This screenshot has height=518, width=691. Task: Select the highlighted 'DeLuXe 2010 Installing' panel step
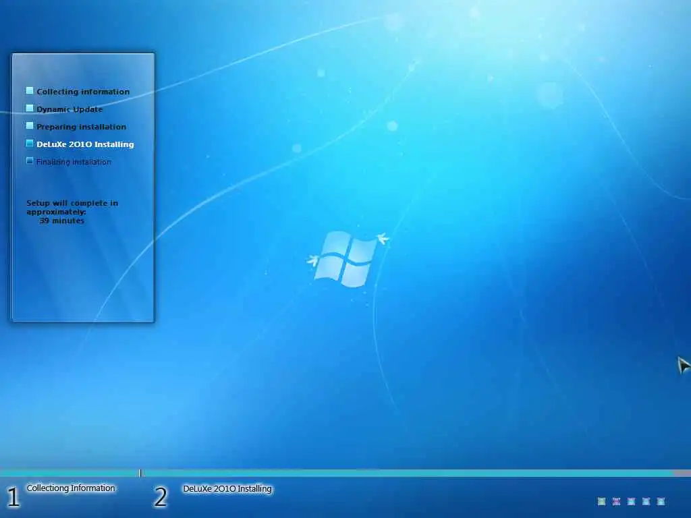pos(85,144)
